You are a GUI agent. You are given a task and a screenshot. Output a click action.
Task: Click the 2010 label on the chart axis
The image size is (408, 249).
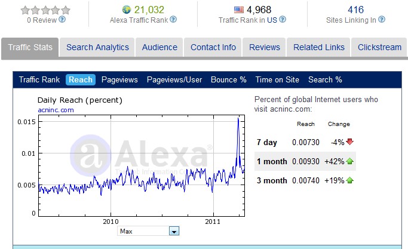tap(111, 222)
